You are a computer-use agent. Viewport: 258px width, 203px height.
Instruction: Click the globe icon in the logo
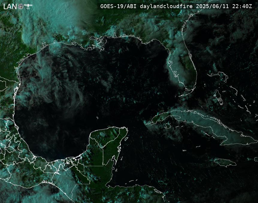pos(21,6)
